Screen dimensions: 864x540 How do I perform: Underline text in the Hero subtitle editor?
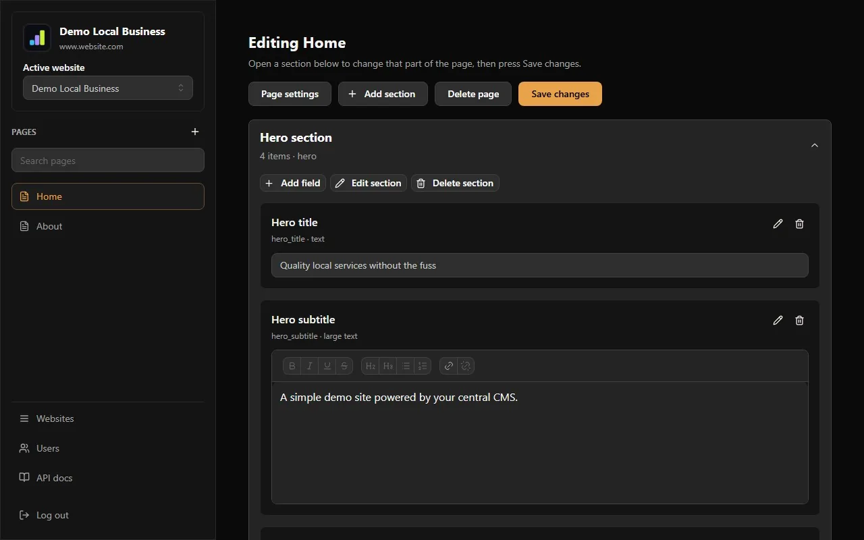tap(327, 366)
